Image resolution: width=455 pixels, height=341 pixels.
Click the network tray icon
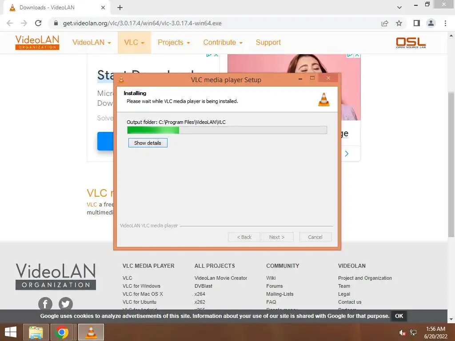click(x=413, y=333)
